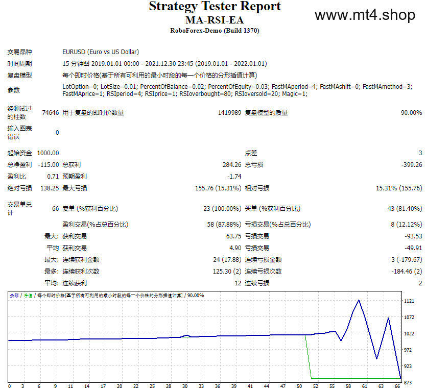Select the MA-RSI-EA heading
426x391 pixels.
tap(215, 20)
